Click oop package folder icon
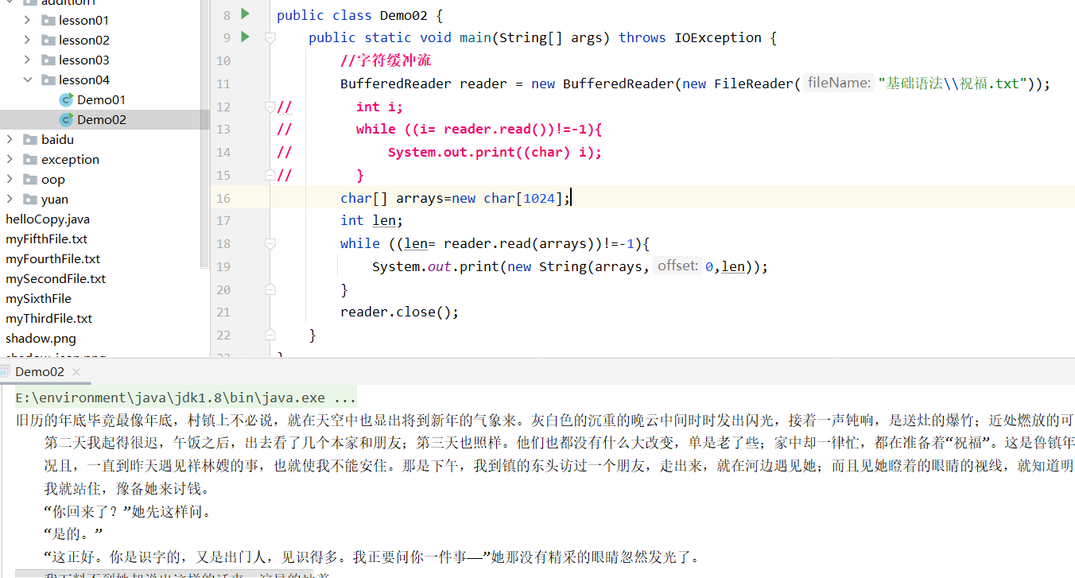Viewport: 1075px width, 578px height. tap(30, 179)
